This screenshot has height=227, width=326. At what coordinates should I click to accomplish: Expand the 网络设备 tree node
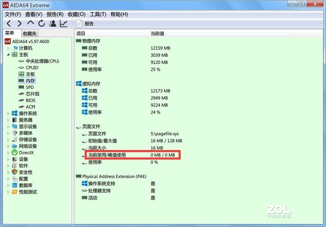pyautogui.click(x=8, y=146)
